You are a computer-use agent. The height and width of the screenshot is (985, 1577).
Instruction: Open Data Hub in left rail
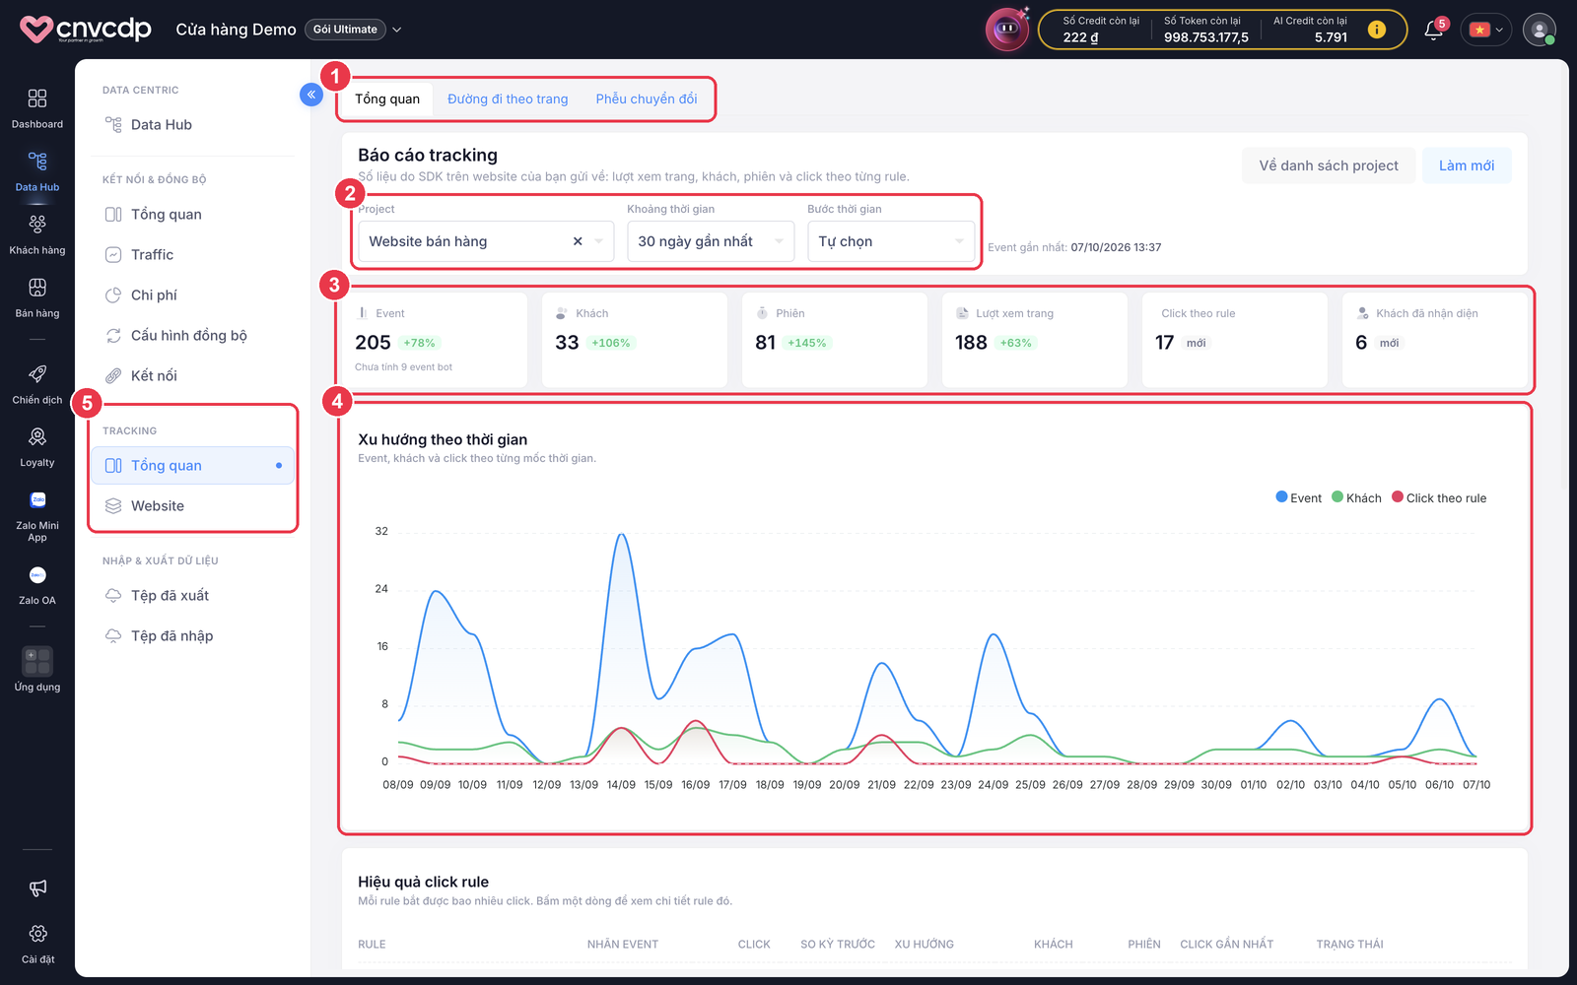tap(37, 171)
